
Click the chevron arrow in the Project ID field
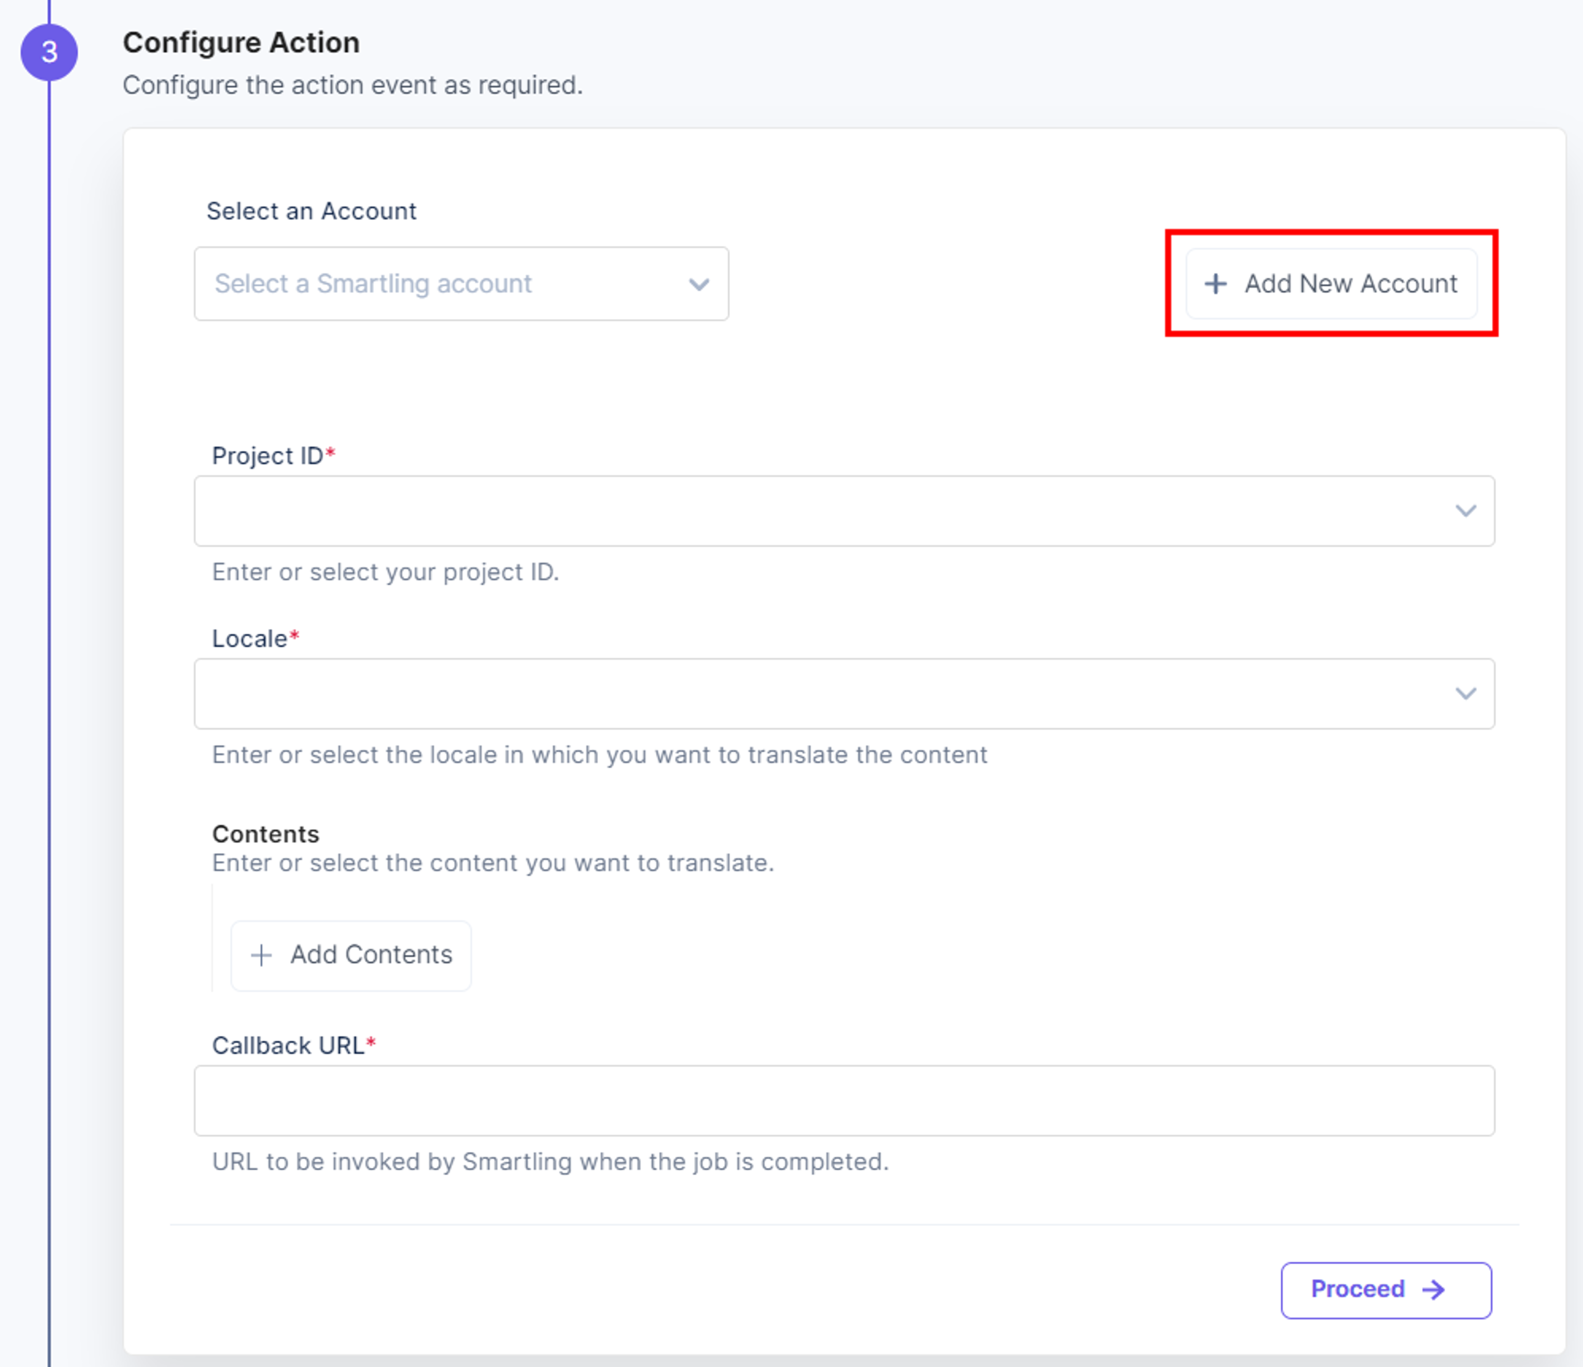tap(1466, 511)
